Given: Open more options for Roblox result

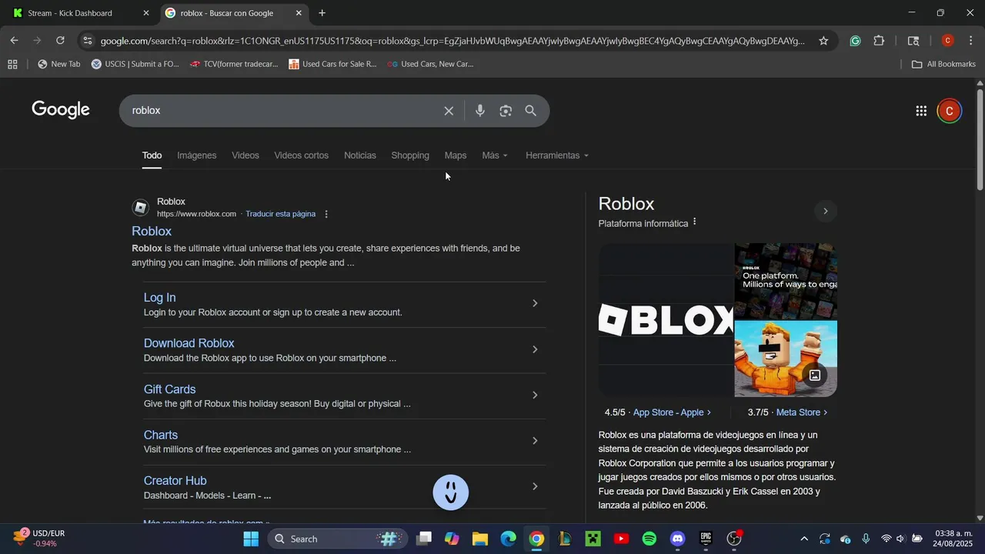Looking at the screenshot, I should (326, 214).
